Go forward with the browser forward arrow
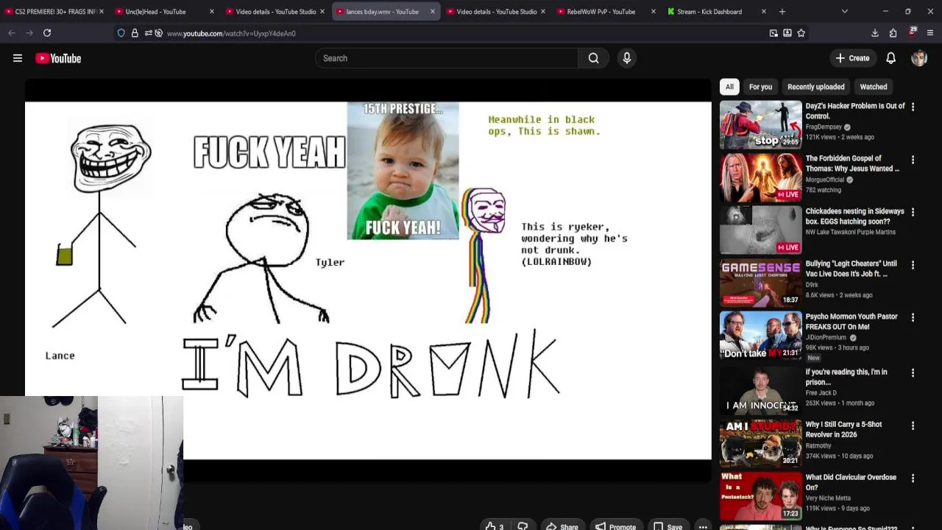Viewport: 942px width, 530px height. tap(29, 33)
